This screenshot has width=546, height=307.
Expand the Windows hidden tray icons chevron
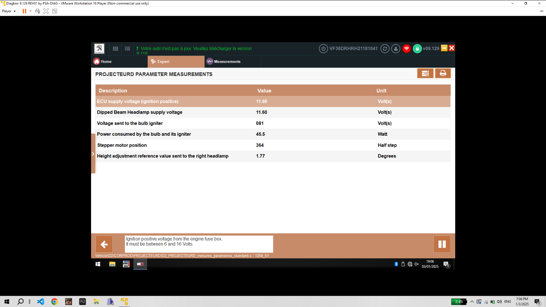click(472, 302)
